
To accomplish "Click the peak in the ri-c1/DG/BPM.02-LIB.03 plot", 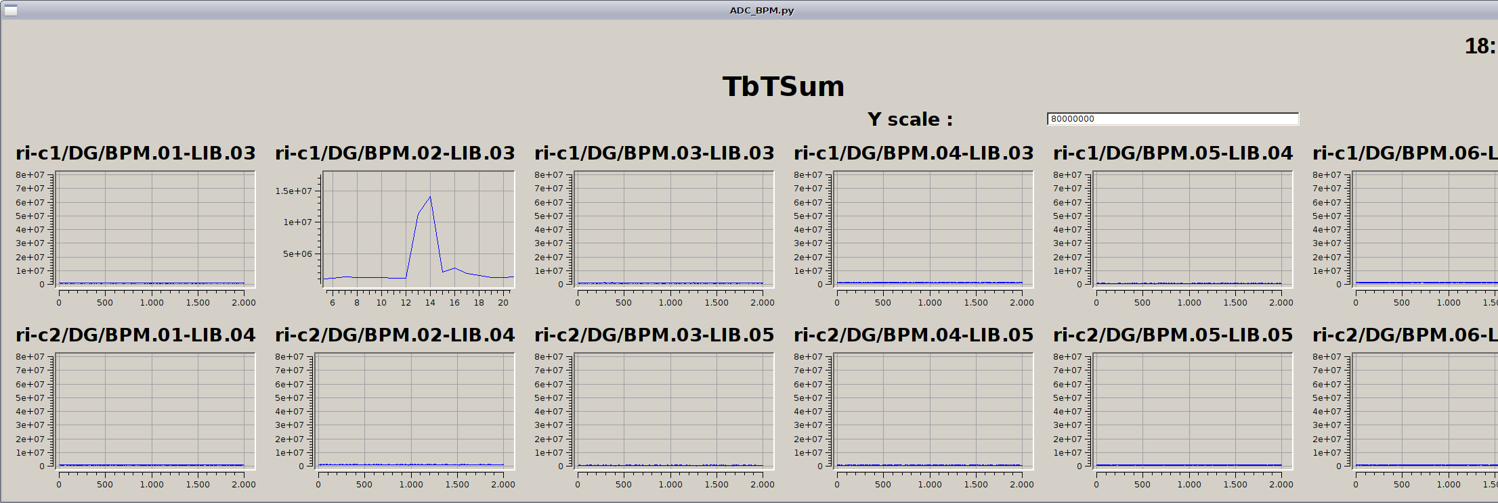I will [x=430, y=197].
